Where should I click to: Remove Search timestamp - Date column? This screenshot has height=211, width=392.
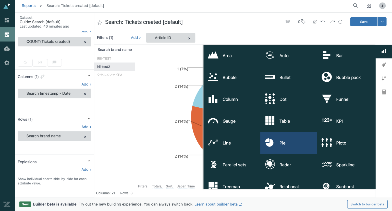click(85, 94)
